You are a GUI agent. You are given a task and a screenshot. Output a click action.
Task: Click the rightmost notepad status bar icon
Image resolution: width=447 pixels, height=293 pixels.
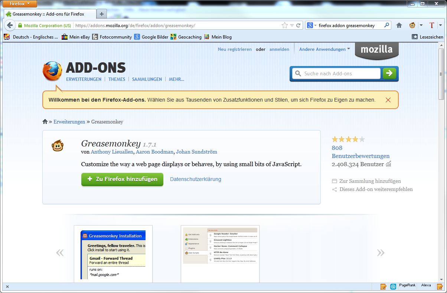tap(440, 286)
